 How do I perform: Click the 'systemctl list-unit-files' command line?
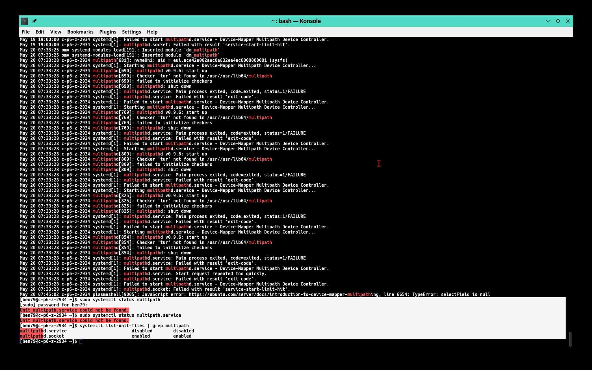[134, 326]
